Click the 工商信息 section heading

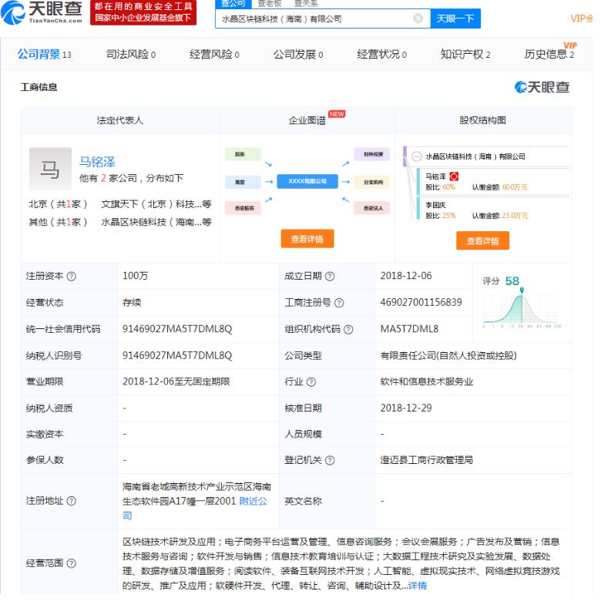pyautogui.click(x=39, y=87)
